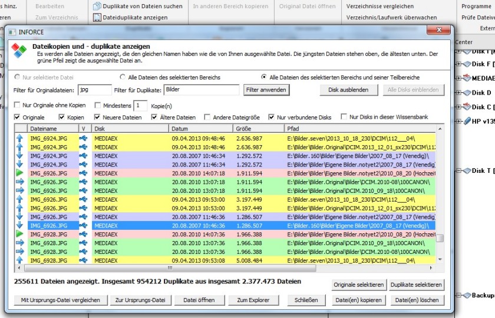The width and height of the screenshot is (495, 318).
Task: Click the 'Zum Explorer' button
Action: tap(253, 300)
